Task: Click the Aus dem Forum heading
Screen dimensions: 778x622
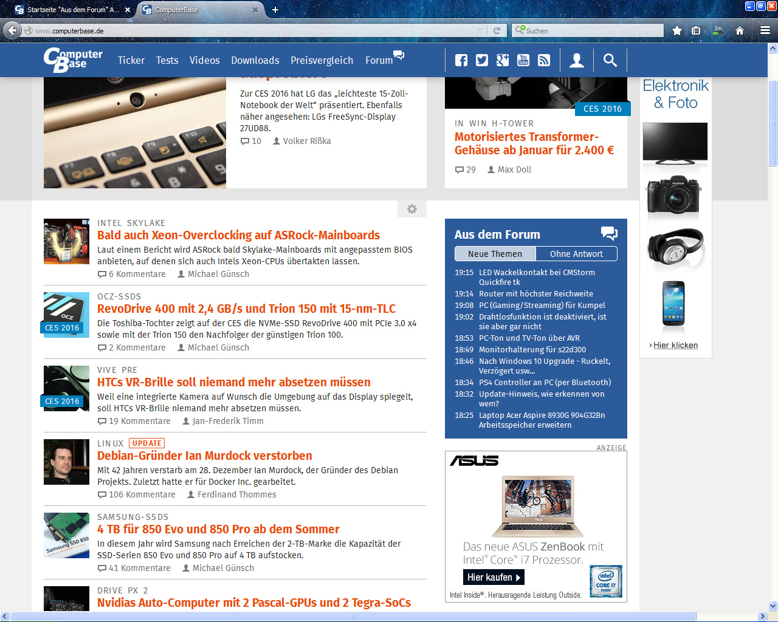Action: pyautogui.click(x=497, y=234)
